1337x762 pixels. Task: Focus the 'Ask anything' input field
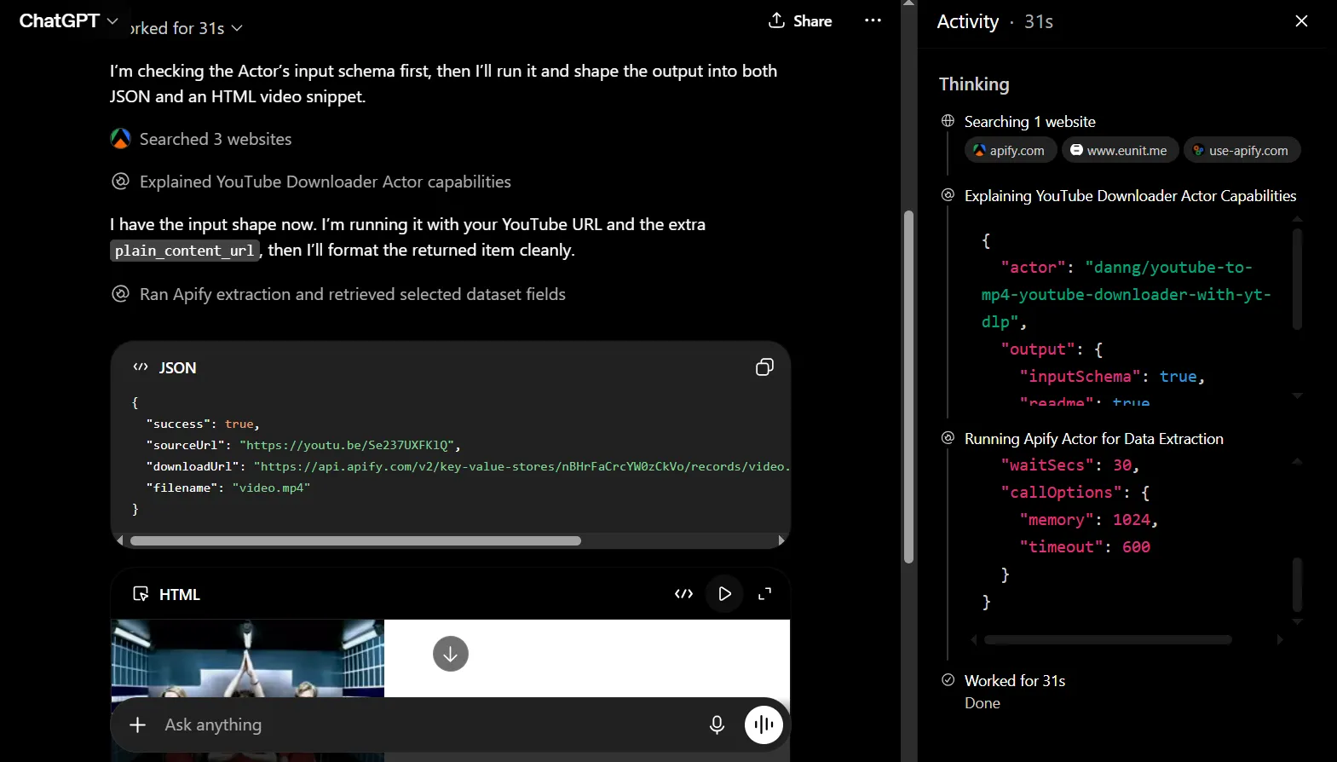click(x=426, y=724)
